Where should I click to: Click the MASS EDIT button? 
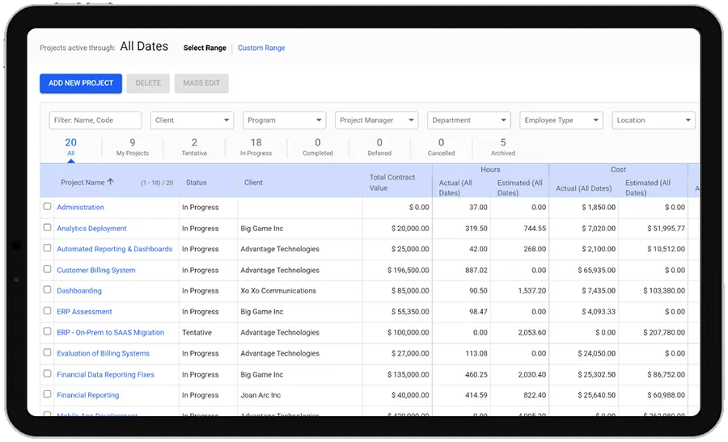tap(201, 83)
